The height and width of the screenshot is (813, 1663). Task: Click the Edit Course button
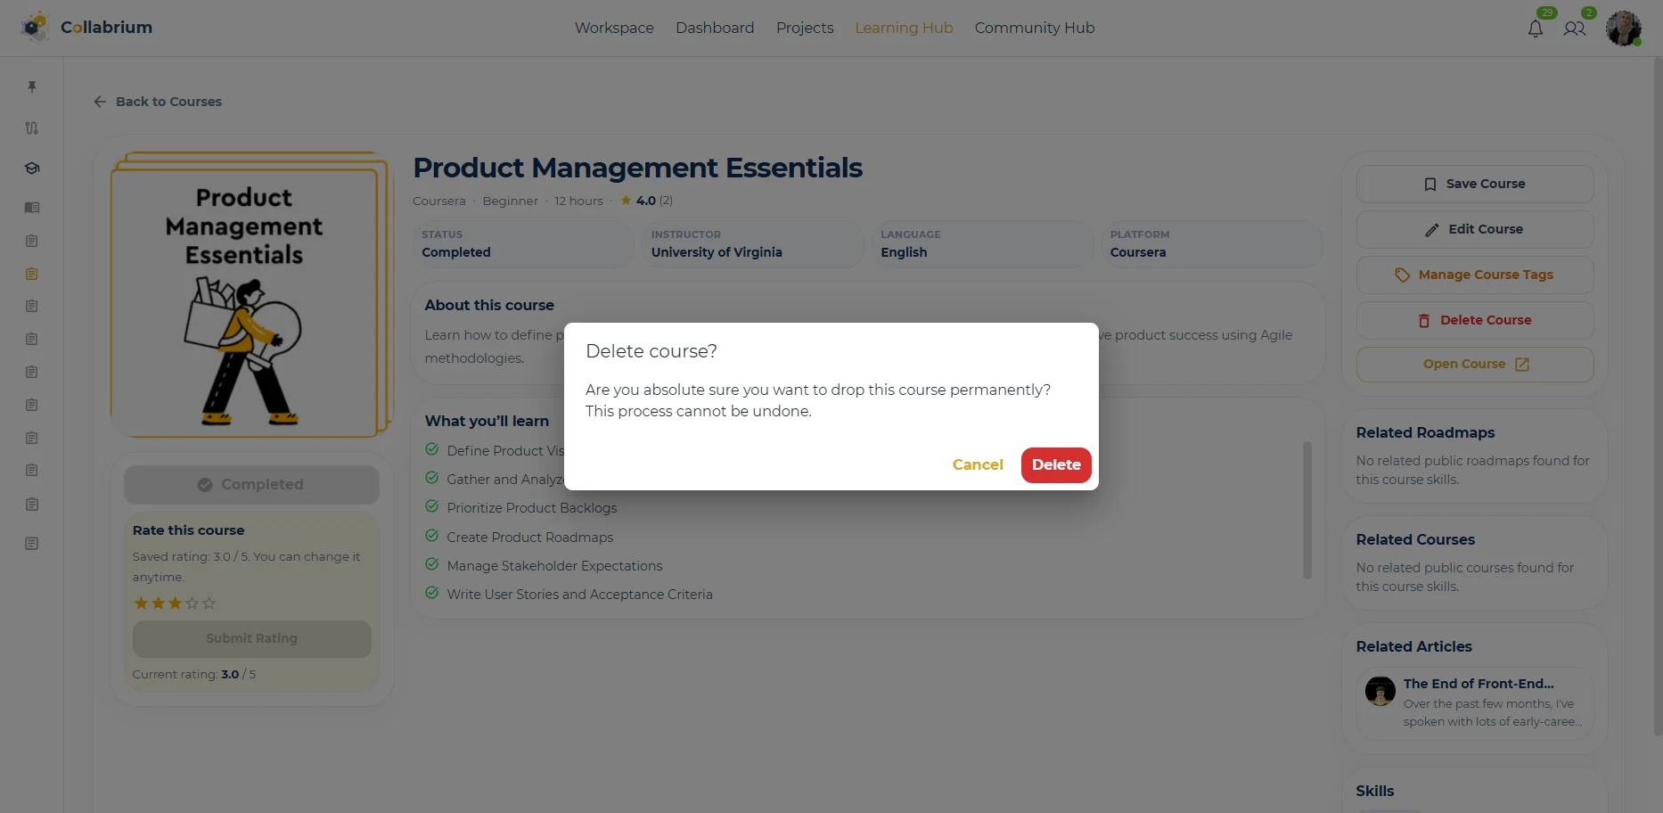pos(1474,229)
